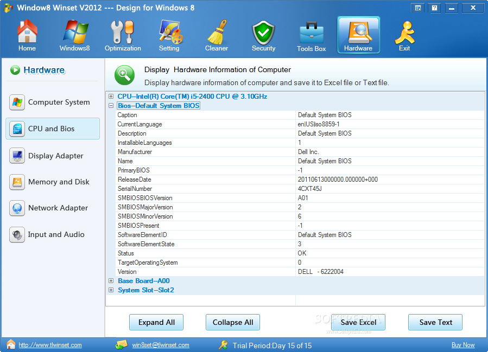488x352 pixels.
Task: Click the CPU and Bios sidebar icon
Action: [17, 129]
